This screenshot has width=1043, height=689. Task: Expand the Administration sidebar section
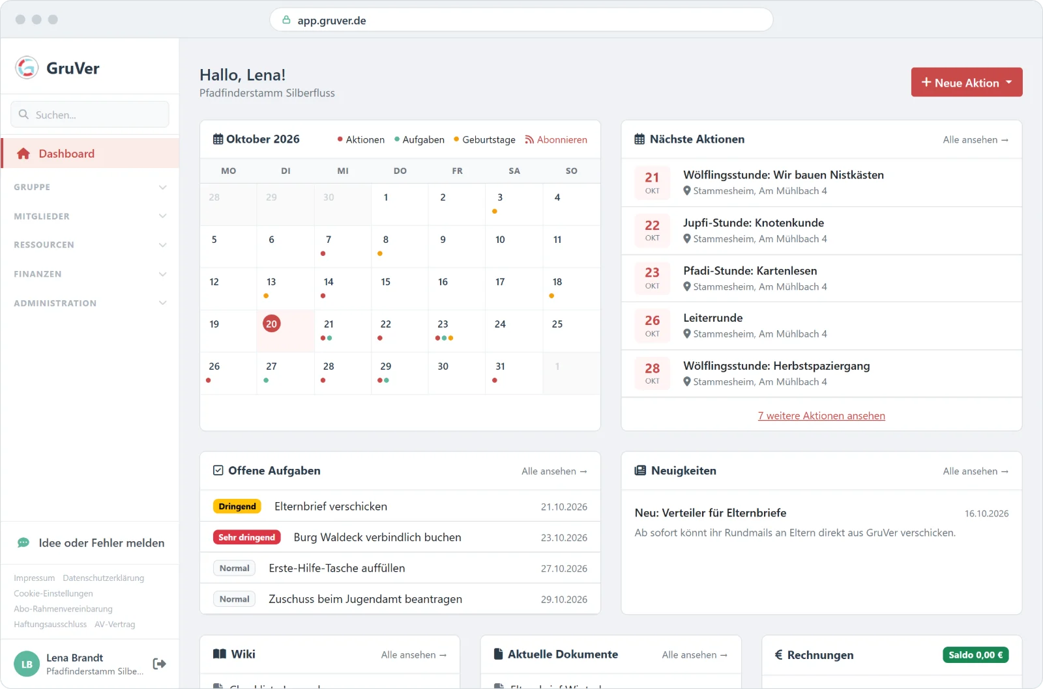tap(90, 303)
